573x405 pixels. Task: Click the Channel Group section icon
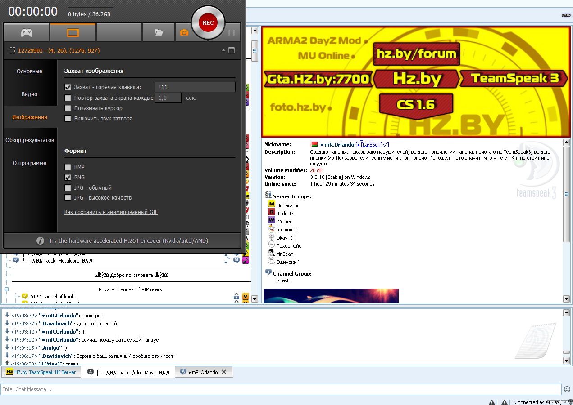[268, 272]
